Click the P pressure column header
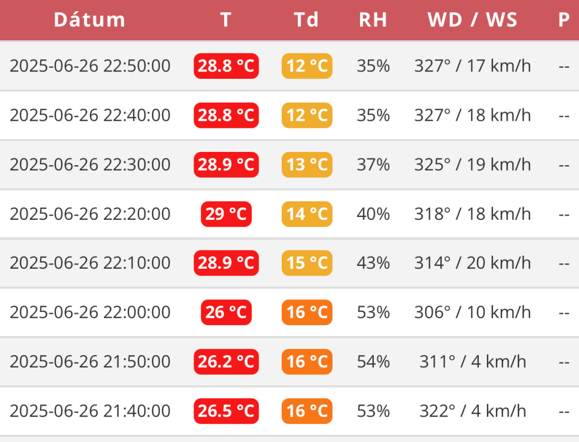Viewport: 579px width, 442px height. (x=563, y=20)
